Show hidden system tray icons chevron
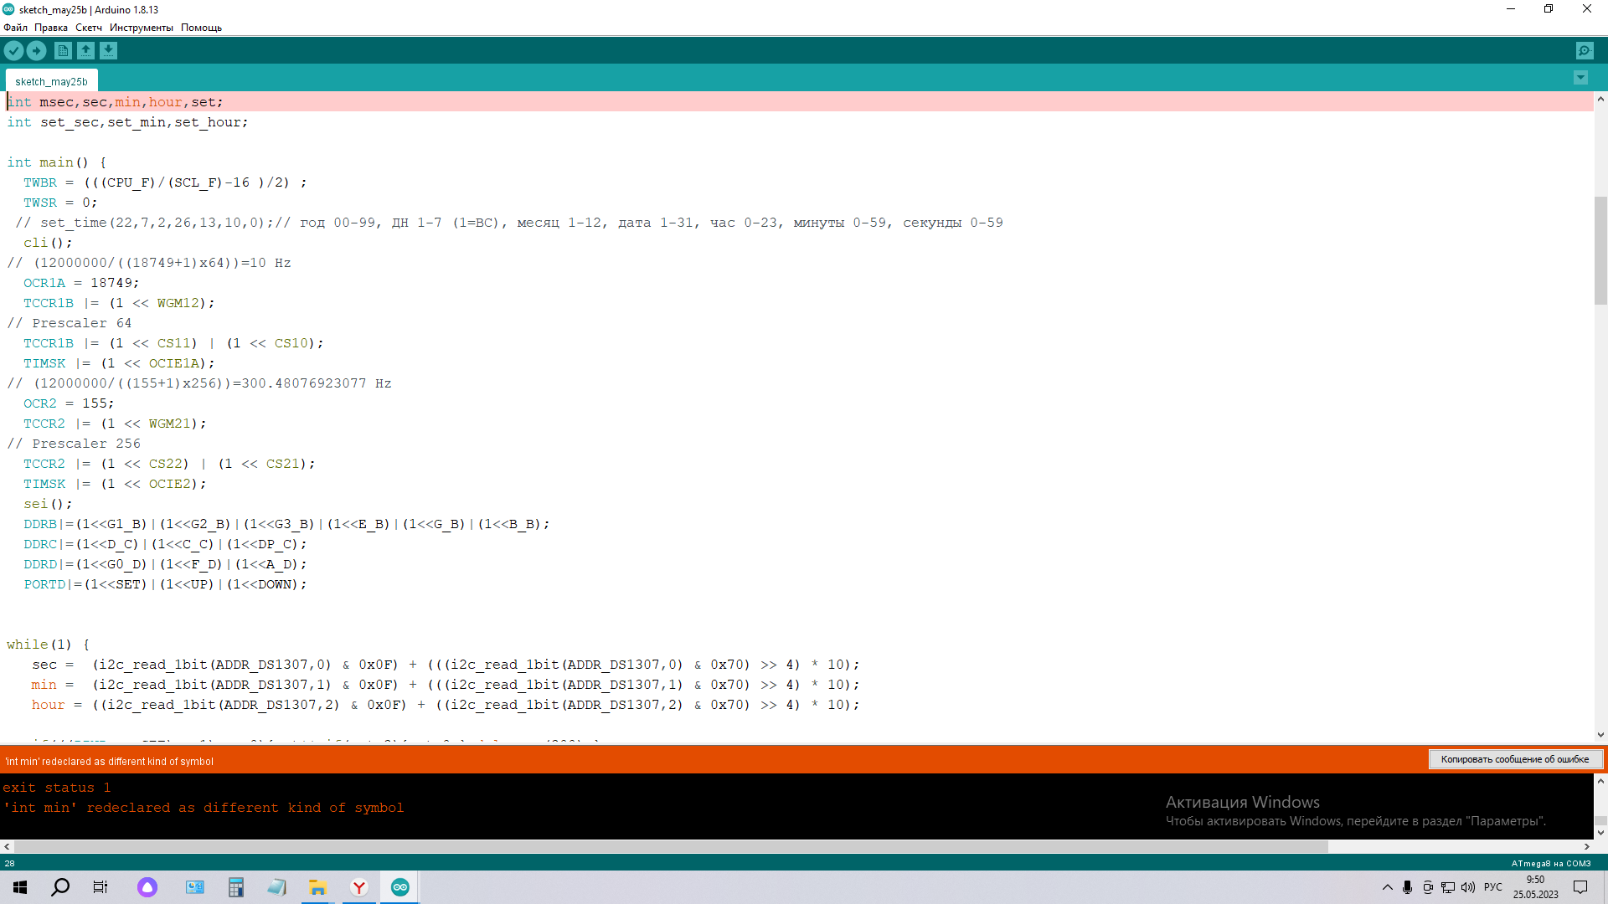The height and width of the screenshot is (904, 1608). point(1387,887)
